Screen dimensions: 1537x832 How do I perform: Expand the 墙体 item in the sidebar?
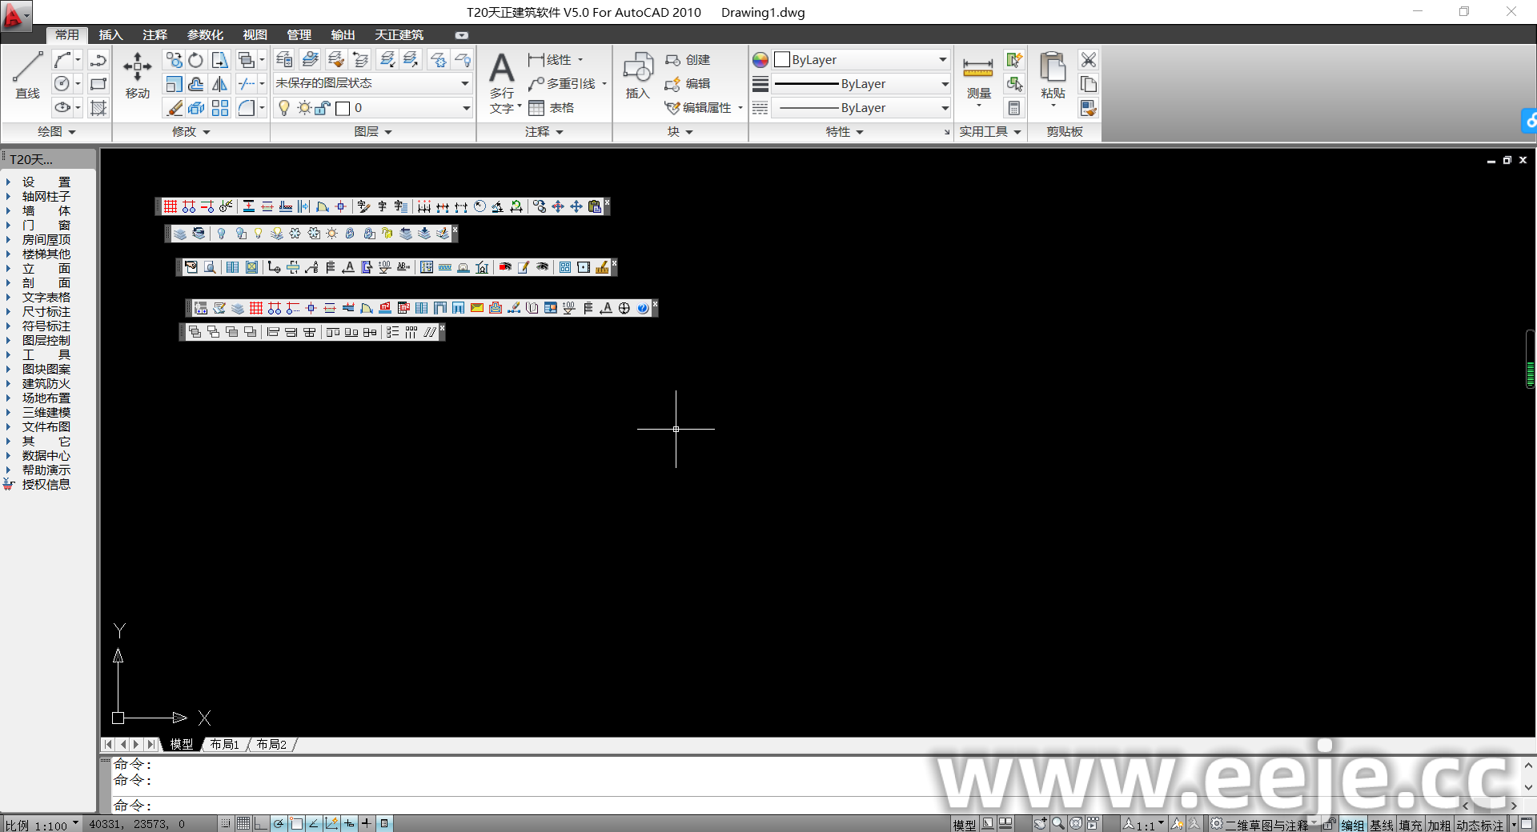pos(46,211)
